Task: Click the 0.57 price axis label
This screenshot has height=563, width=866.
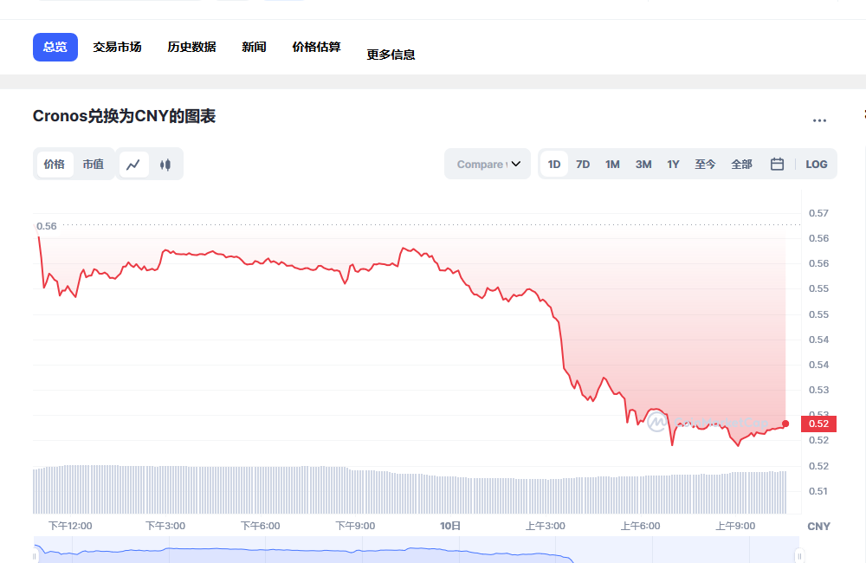Action: click(x=818, y=213)
